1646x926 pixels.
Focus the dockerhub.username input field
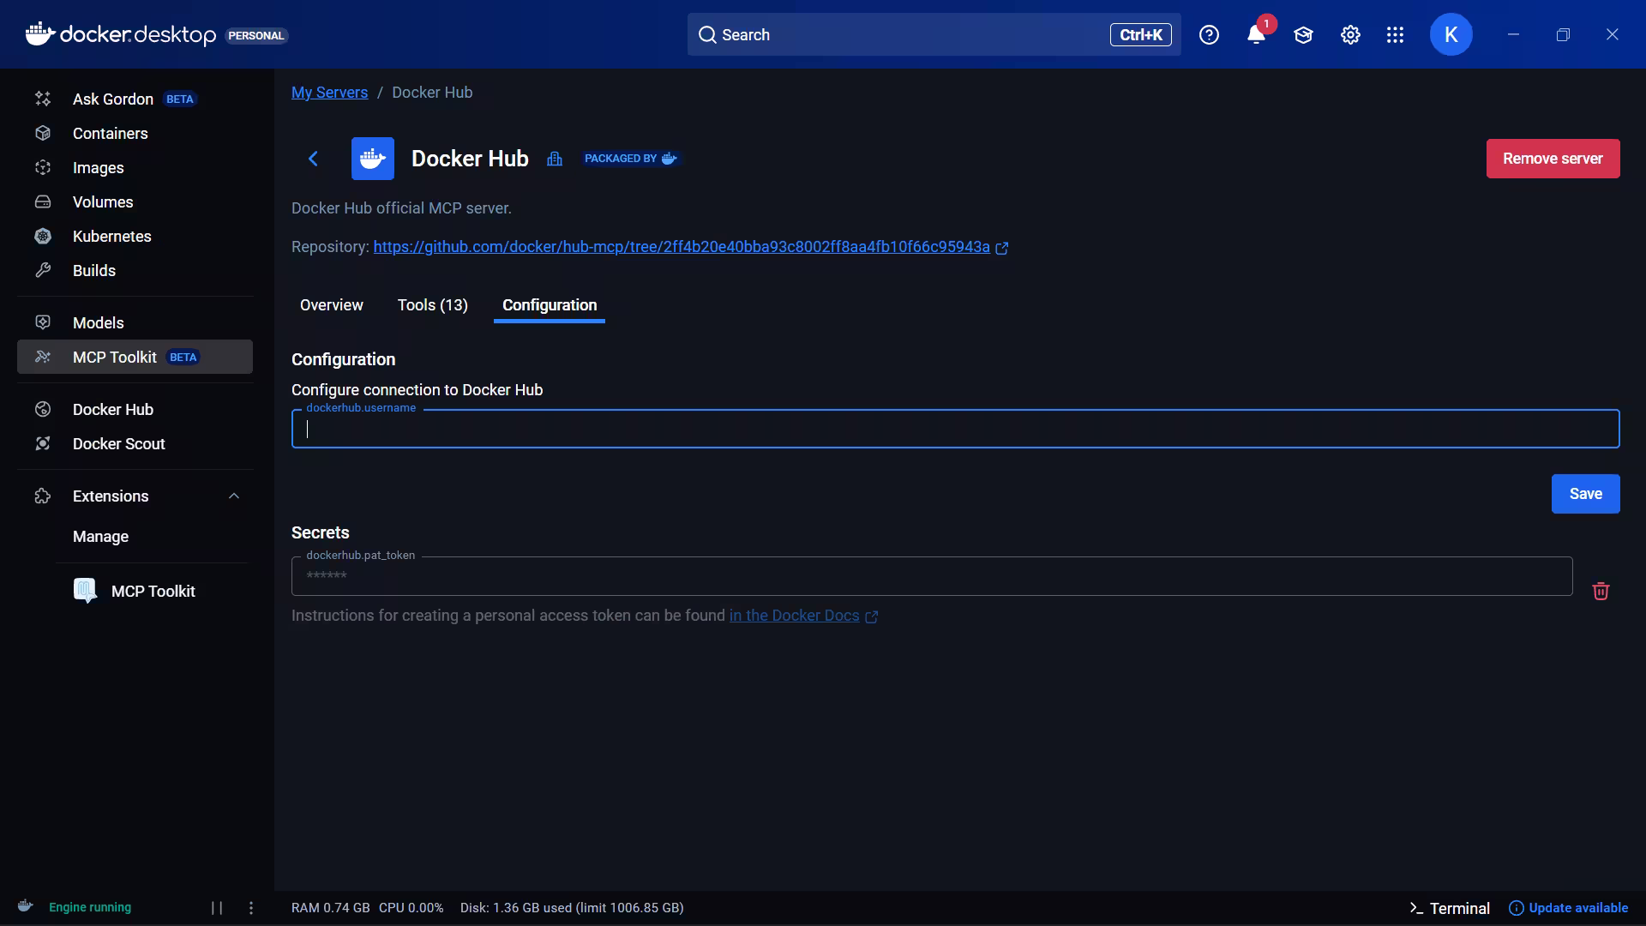point(954,429)
